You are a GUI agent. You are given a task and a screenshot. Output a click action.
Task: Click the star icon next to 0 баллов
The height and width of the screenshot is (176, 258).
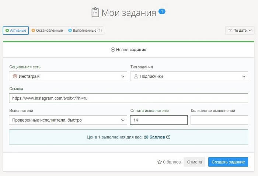pyautogui.click(x=160, y=162)
